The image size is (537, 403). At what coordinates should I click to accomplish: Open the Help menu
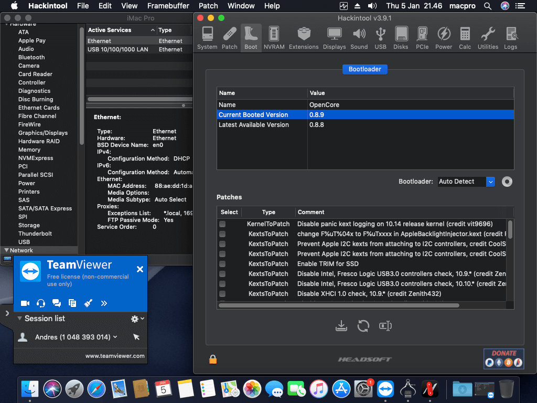coord(272,6)
